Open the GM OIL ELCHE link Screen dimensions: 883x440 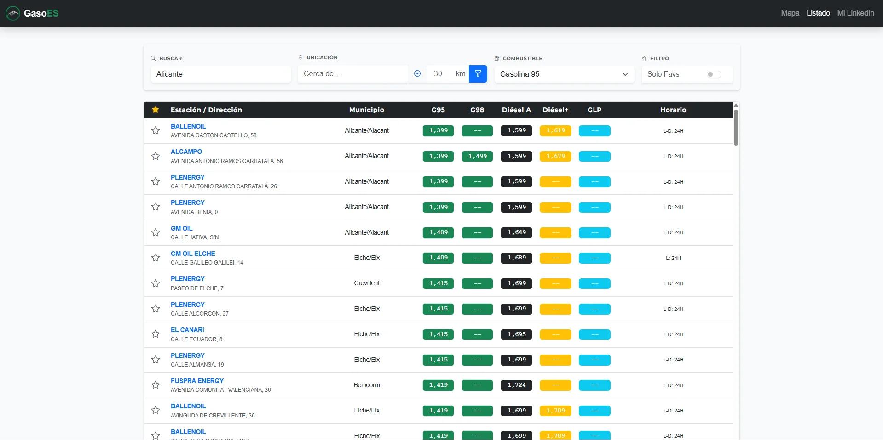click(193, 254)
